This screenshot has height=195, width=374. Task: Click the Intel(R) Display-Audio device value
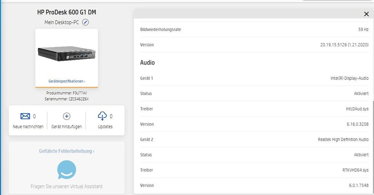[x=349, y=78]
